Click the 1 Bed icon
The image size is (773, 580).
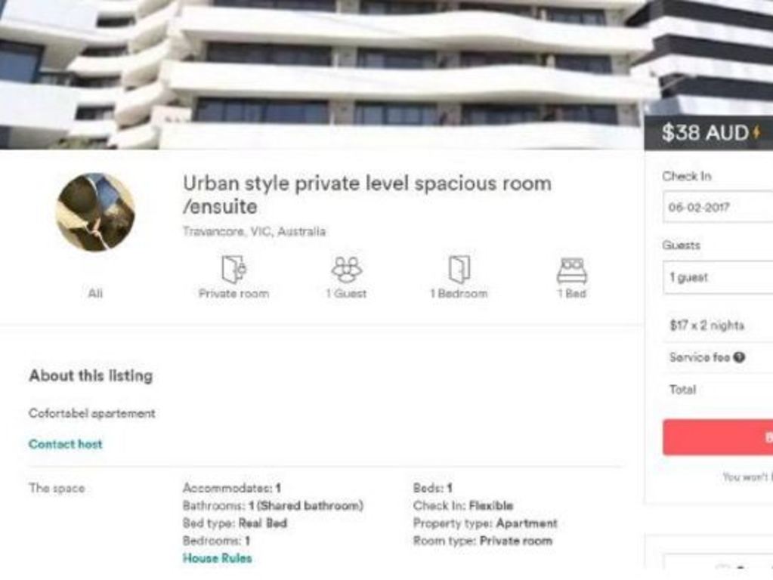(572, 270)
